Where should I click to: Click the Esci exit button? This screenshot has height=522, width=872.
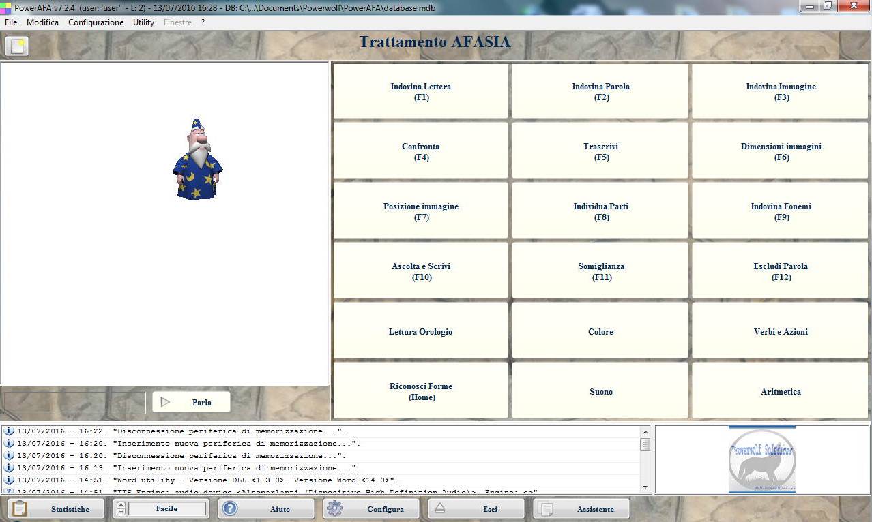pyautogui.click(x=476, y=508)
